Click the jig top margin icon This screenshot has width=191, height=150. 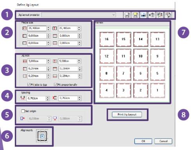(x=55, y=69)
